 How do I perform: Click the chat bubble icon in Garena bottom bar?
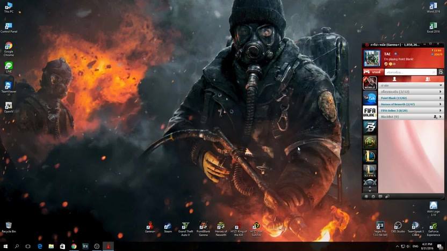pos(380,196)
